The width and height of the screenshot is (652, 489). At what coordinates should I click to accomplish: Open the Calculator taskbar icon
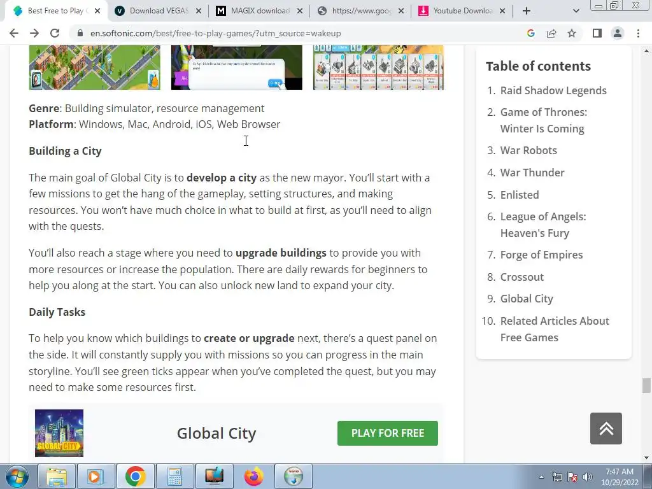pos(174,476)
